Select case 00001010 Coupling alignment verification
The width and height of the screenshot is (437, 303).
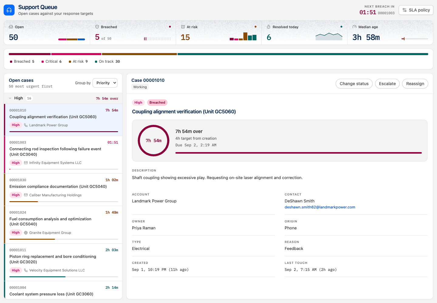[63, 120]
